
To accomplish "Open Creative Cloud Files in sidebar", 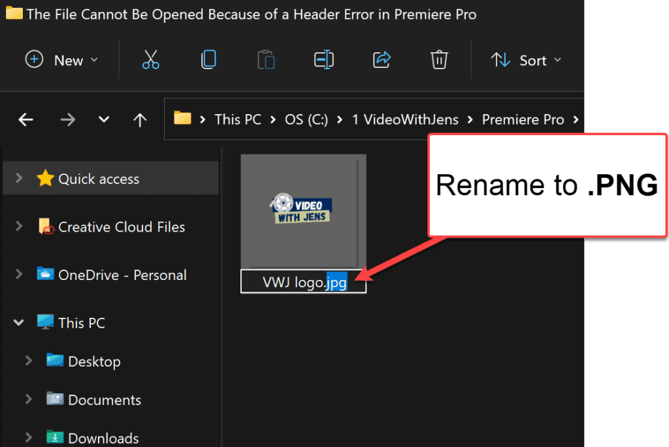I will (x=122, y=227).
